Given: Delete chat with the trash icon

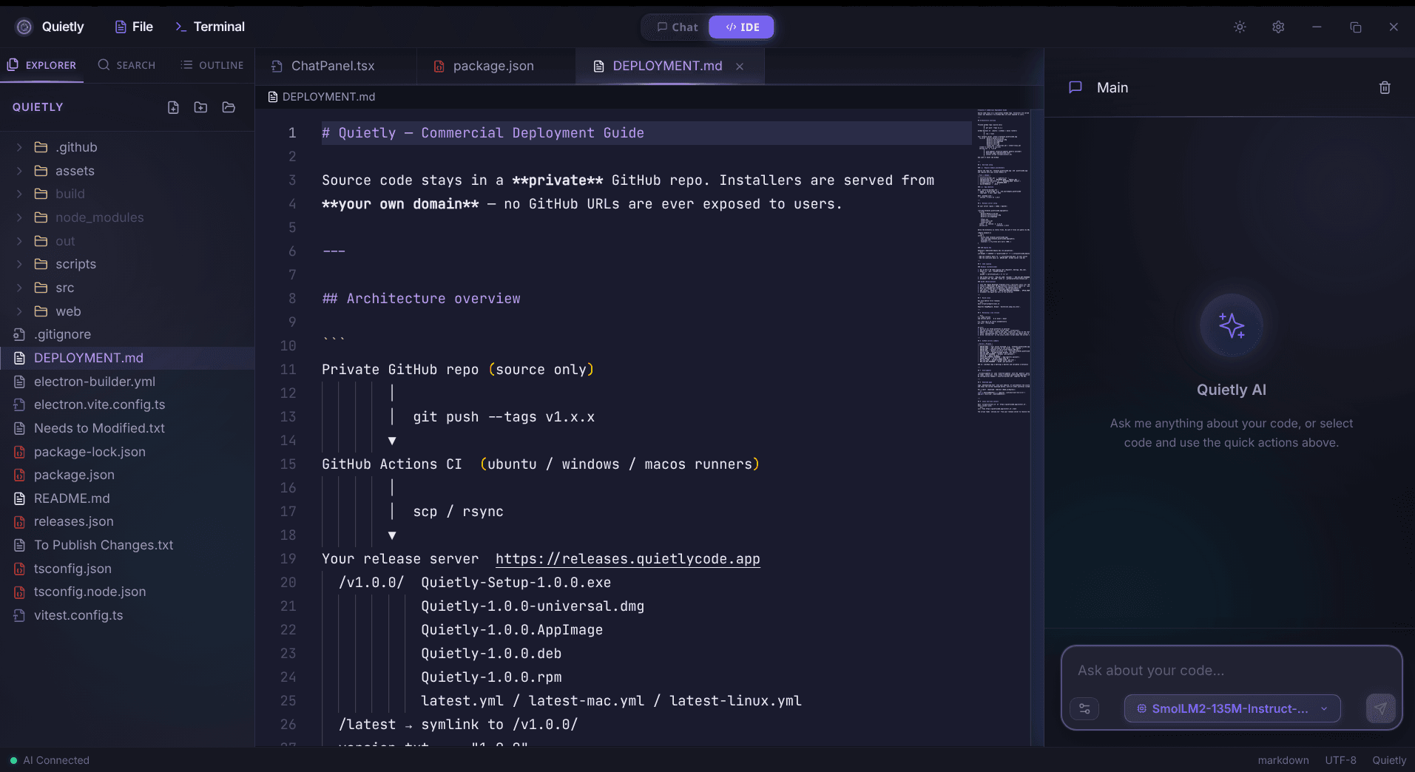Looking at the screenshot, I should 1385,87.
